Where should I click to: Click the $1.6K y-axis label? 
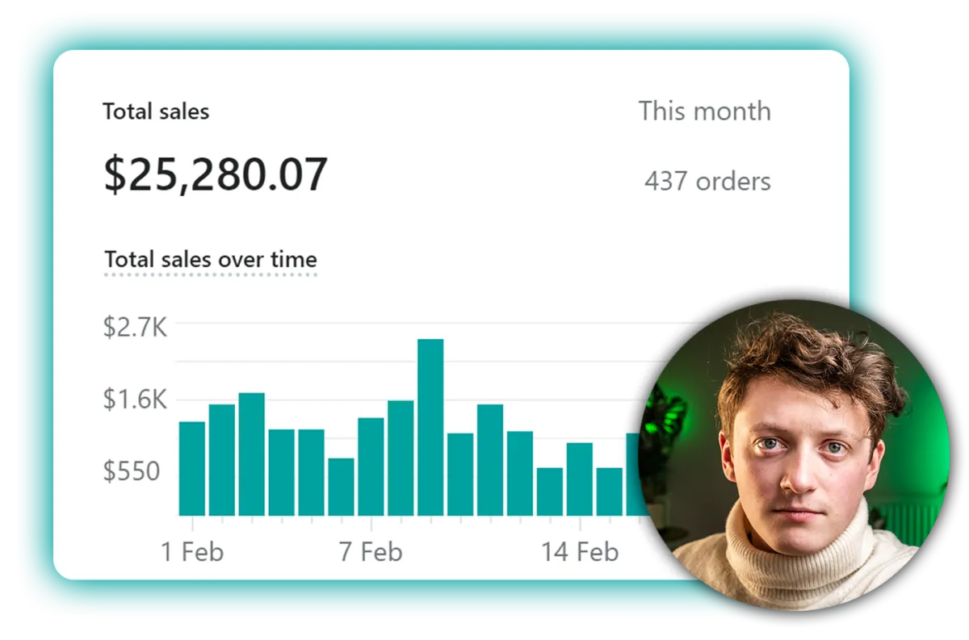pyautogui.click(x=135, y=399)
